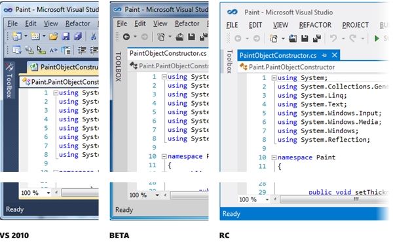
Task: Click horizontal scroll left arrow in BETA editor
Action: point(165,195)
